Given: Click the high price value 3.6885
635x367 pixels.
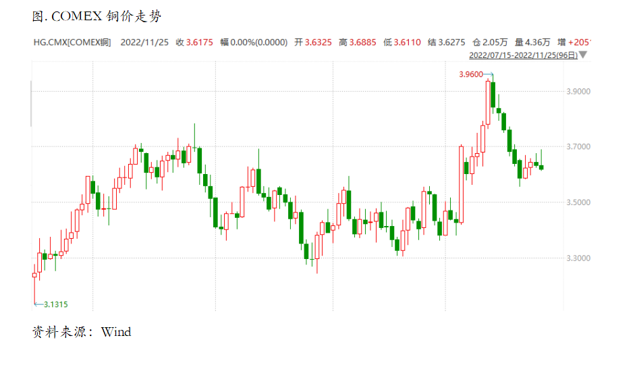Looking at the screenshot, I should pyautogui.click(x=362, y=42).
